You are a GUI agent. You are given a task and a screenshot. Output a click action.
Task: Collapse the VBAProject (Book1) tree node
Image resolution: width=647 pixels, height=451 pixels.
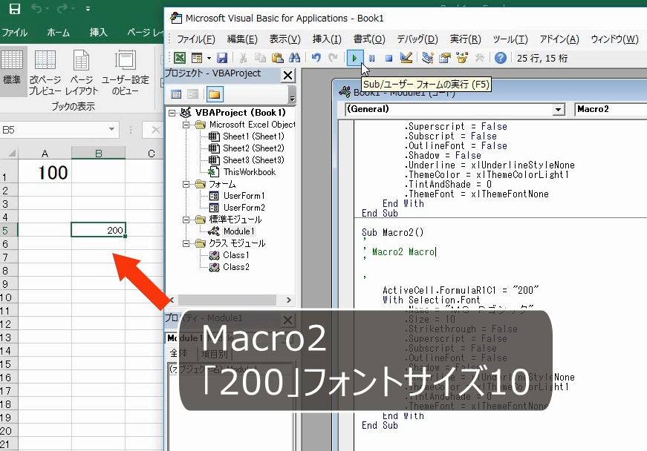[x=172, y=113]
